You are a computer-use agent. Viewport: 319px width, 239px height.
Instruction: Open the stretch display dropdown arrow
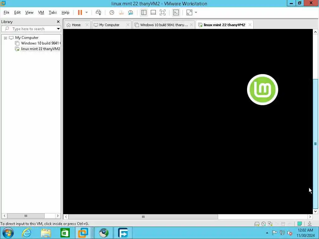click(196, 12)
